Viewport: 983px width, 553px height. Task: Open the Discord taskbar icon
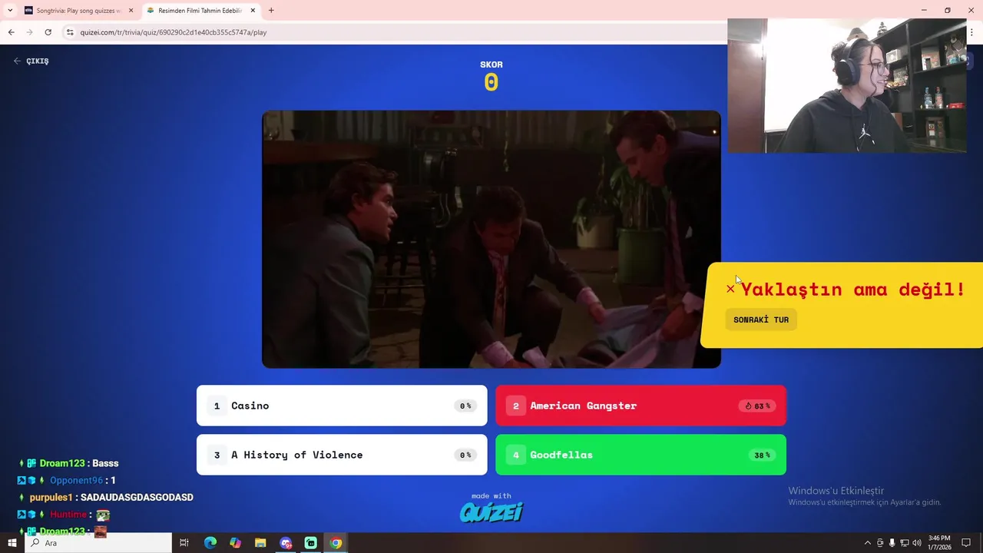(x=286, y=543)
